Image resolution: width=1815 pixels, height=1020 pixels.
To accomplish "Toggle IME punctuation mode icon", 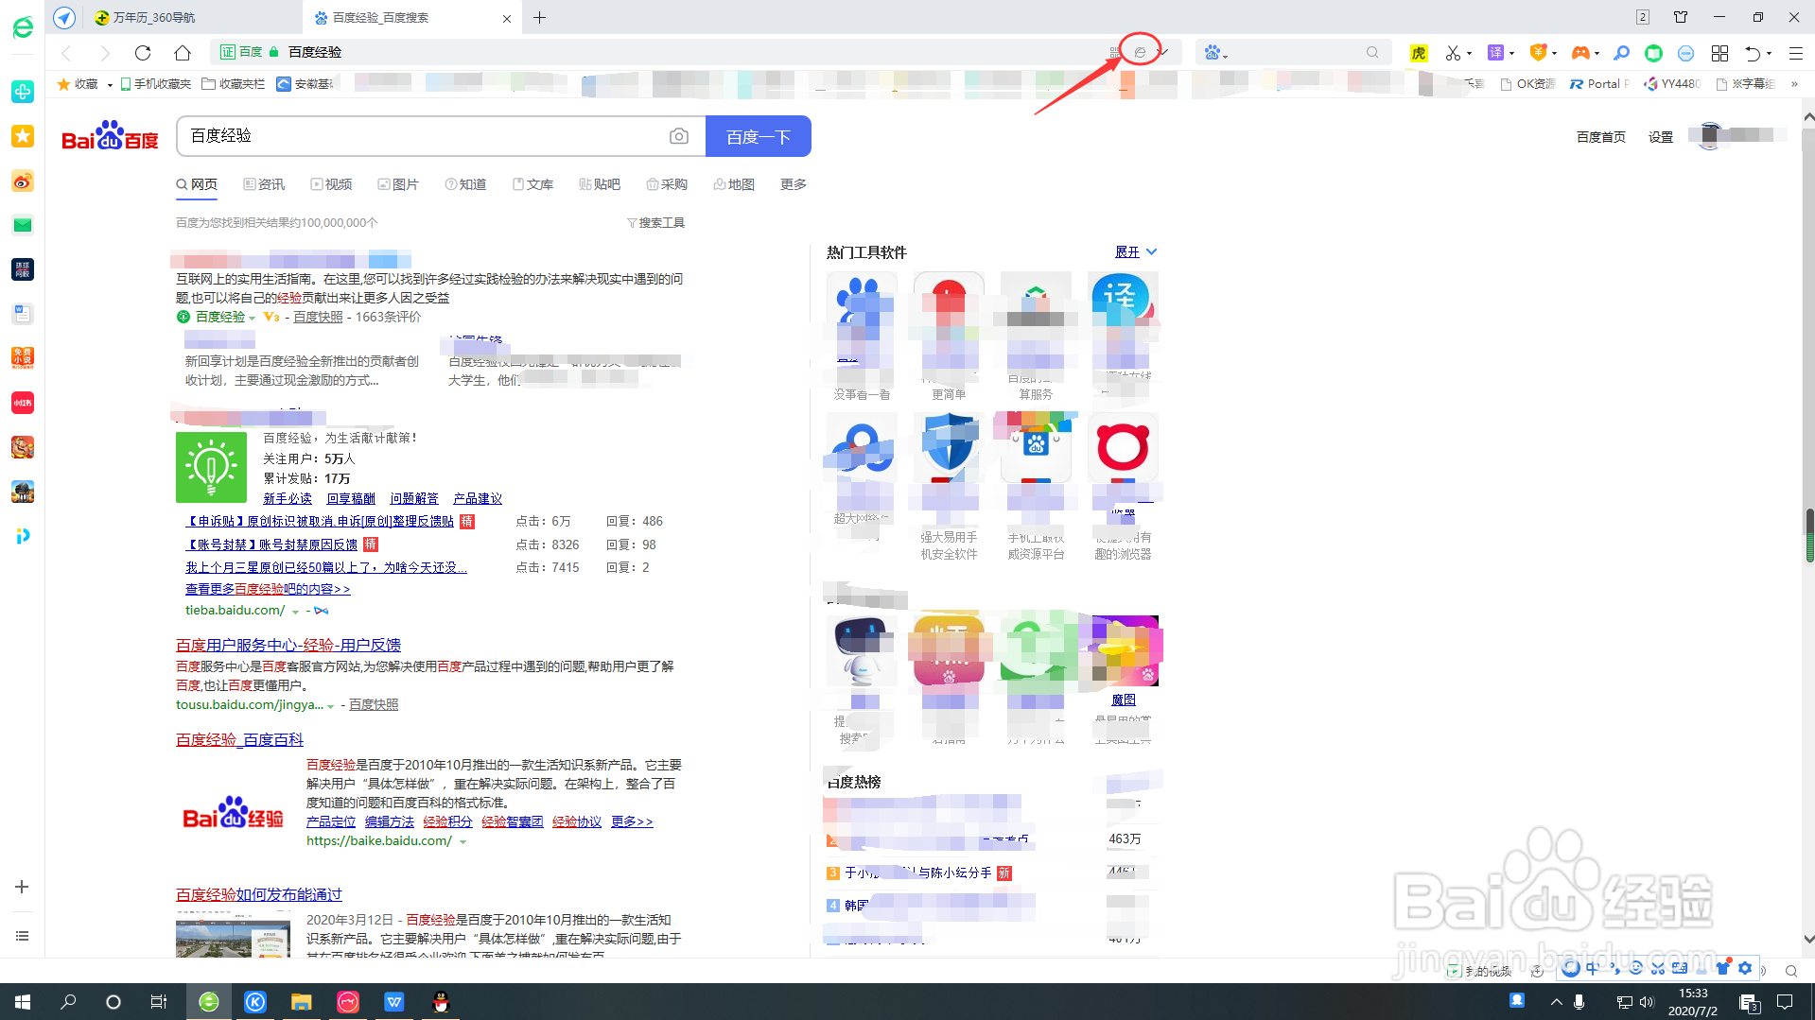I will 1614,968.
